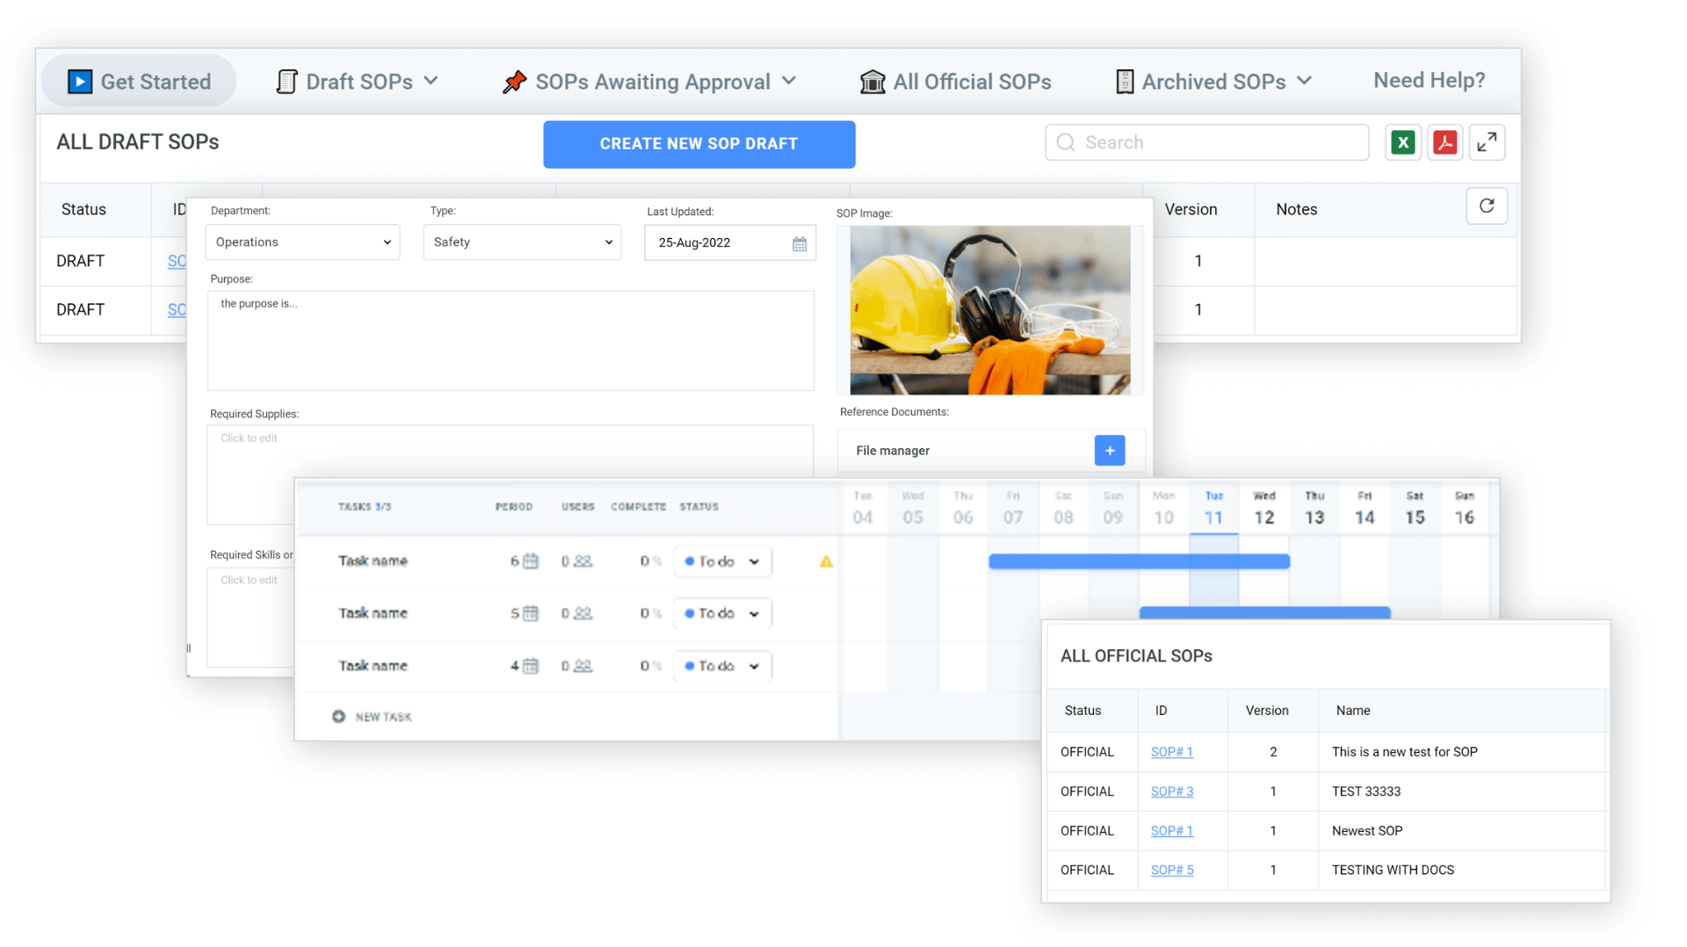Screen dimensions: 1687x947
Task: Open the SOP# 5 link
Action: tap(1172, 871)
